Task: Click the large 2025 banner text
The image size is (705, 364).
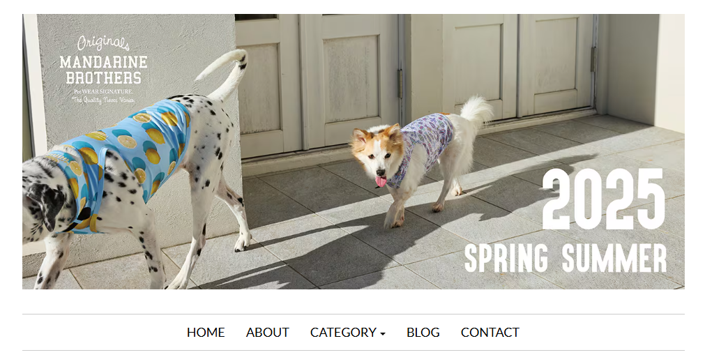Action: [x=603, y=199]
